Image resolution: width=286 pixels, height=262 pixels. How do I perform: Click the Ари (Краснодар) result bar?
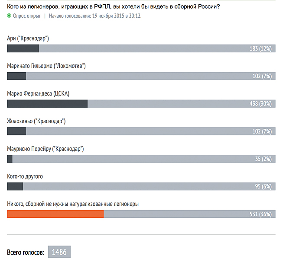141,48
